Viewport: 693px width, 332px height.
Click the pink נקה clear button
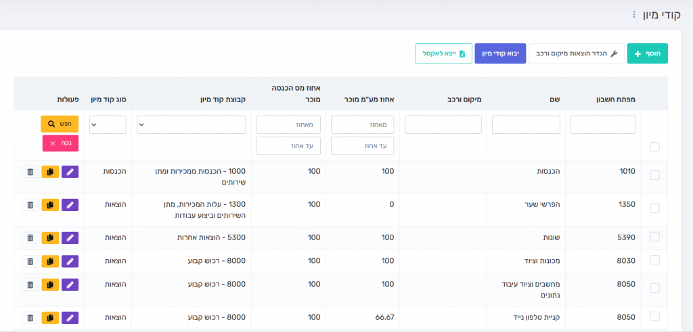click(x=60, y=143)
